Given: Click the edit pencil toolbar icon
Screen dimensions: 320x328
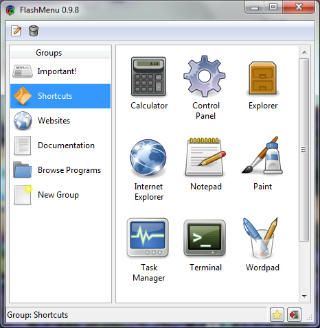Looking at the screenshot, I should tap(16, 31).
